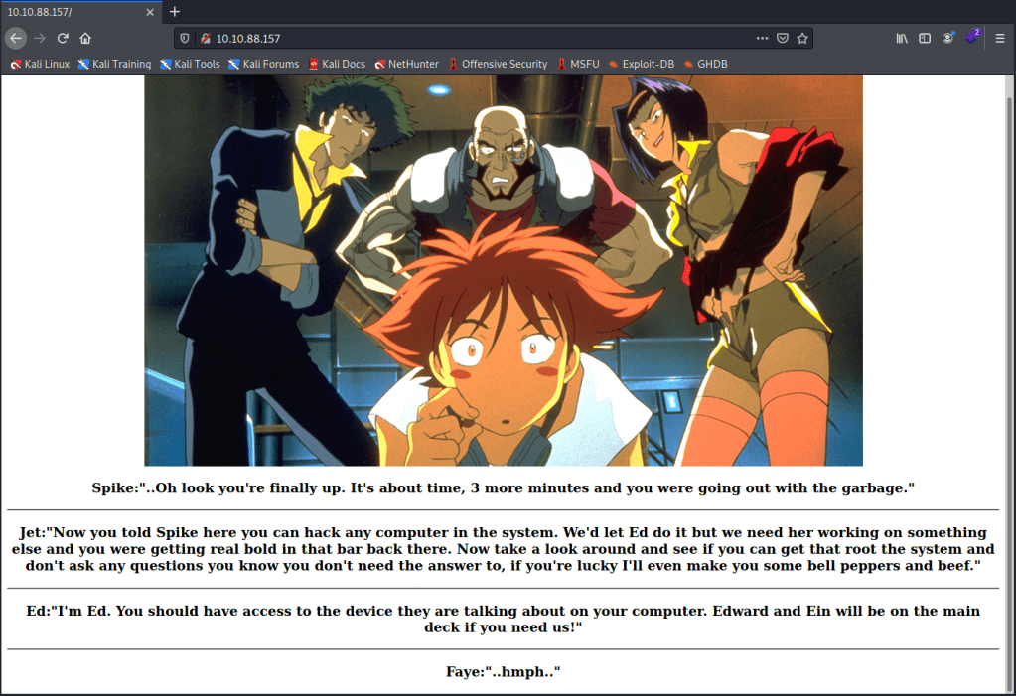Screen dimensions: 1016x696
Task: Go to the Home page icon
Action: tap(85, 38)
